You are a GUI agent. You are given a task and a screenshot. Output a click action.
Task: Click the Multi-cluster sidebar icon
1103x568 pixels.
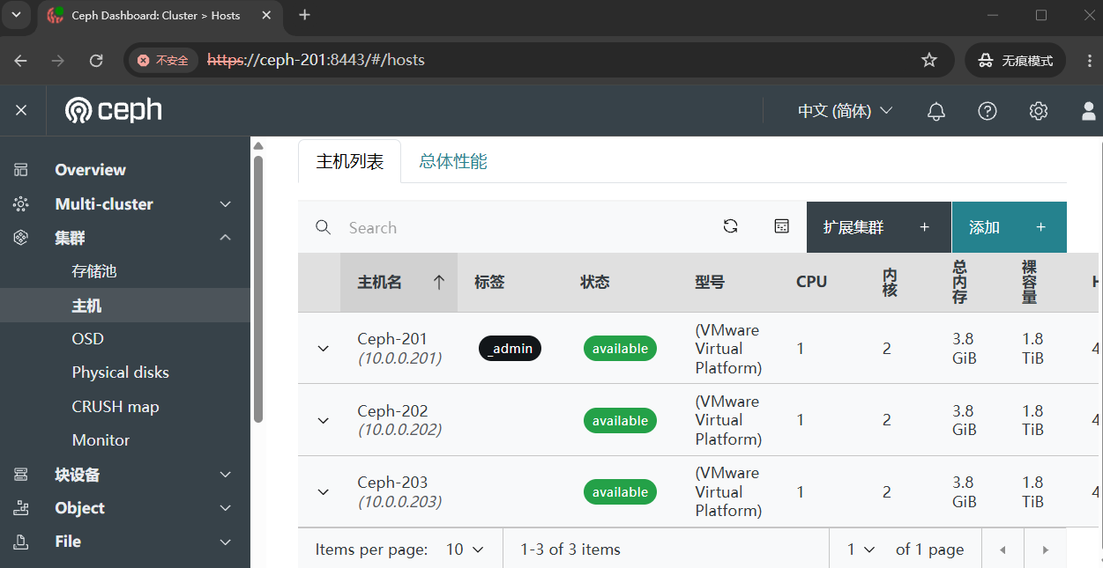(21, 204)
